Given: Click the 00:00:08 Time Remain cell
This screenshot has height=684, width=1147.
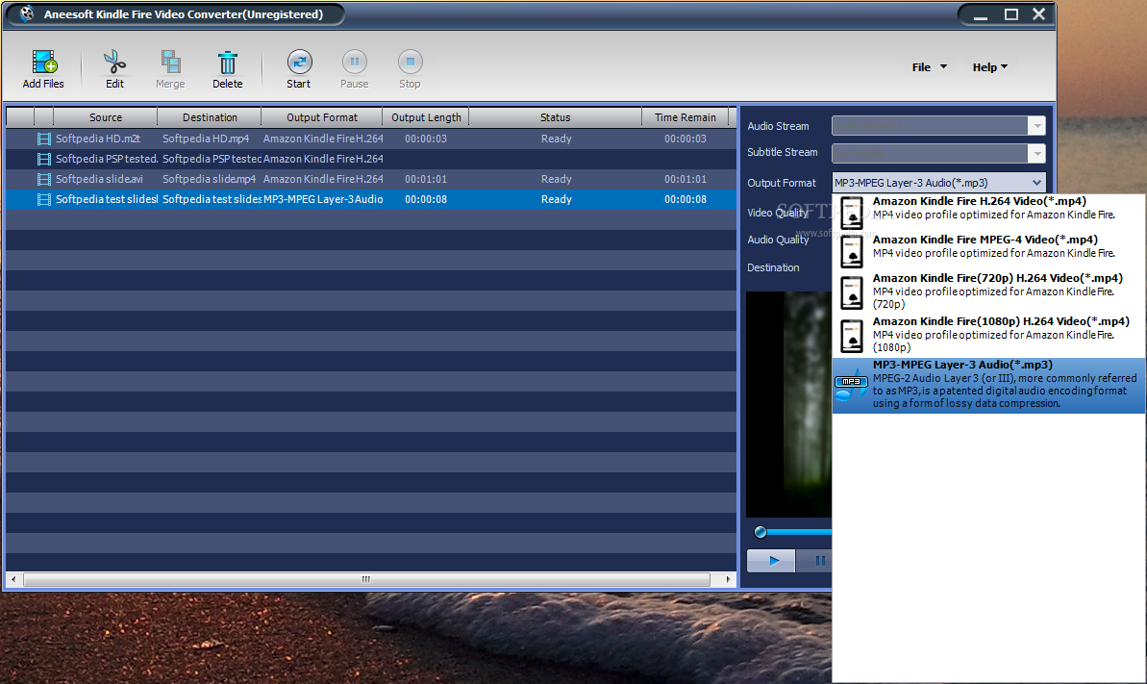Looking at the screenshot, I should click(x=686, y=199).
